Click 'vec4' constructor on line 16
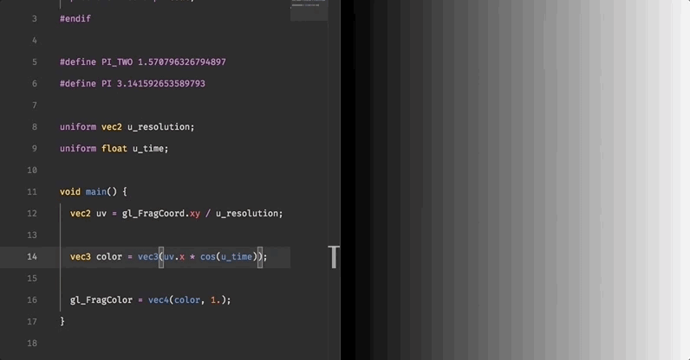690x360 pixels. tap(159, 299)
